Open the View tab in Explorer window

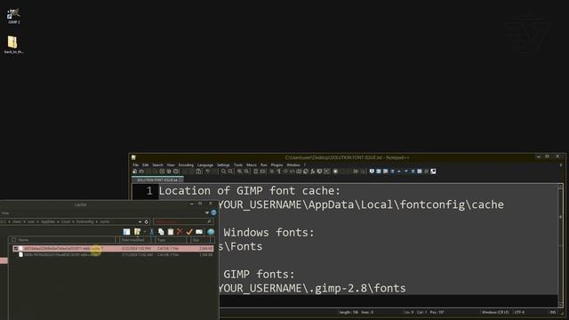pyautogui.click(x=5, y=213)
